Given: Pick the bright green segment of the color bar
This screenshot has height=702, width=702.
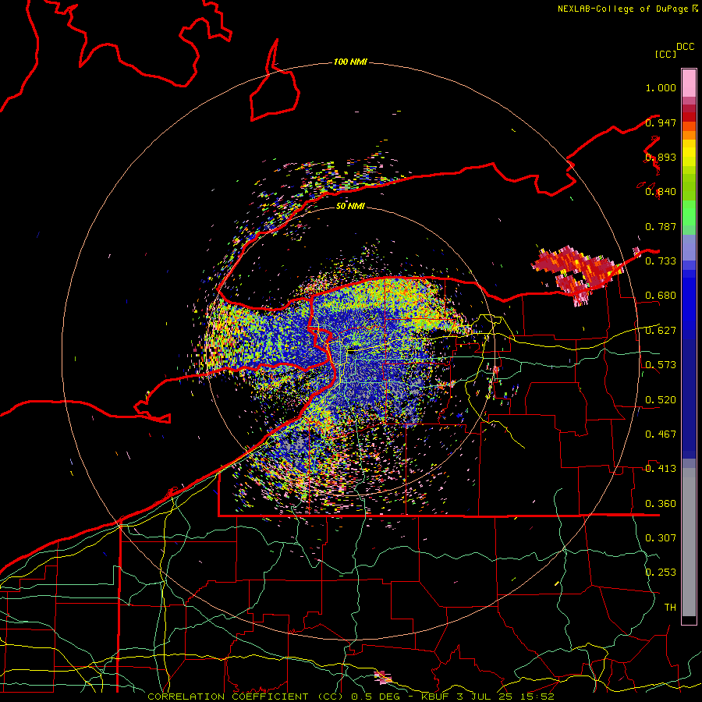Looking at the screenshot, I should coord(689,213).
